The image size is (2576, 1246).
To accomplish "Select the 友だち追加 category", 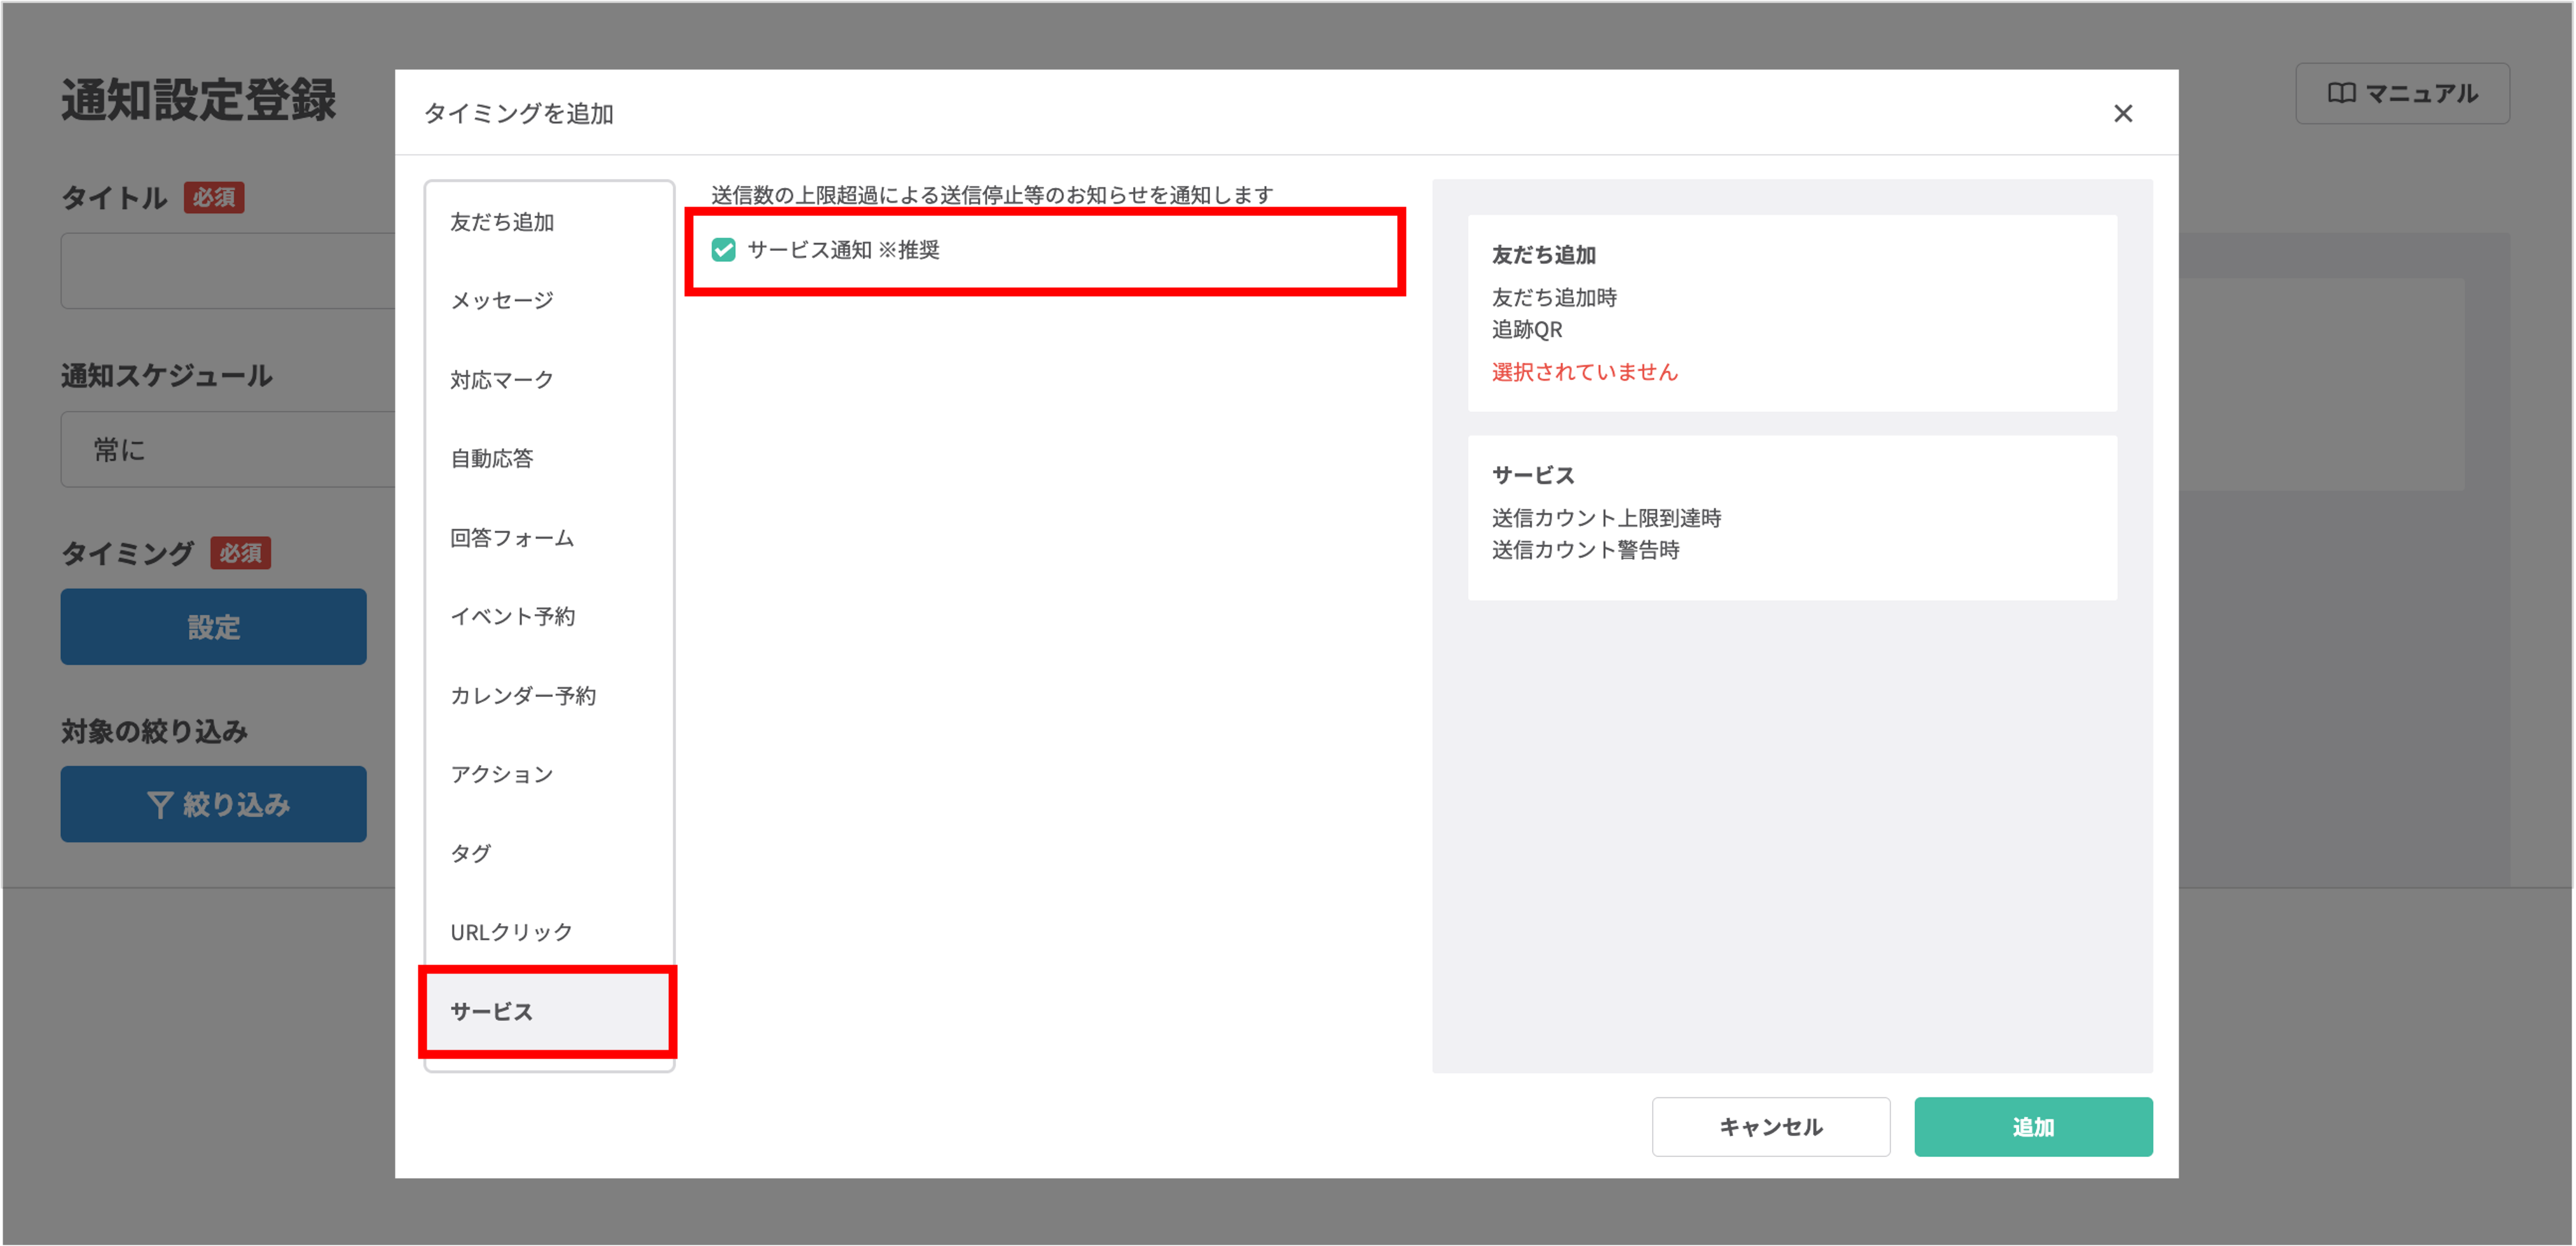I will pyautogui.click(x=548, y=222).
